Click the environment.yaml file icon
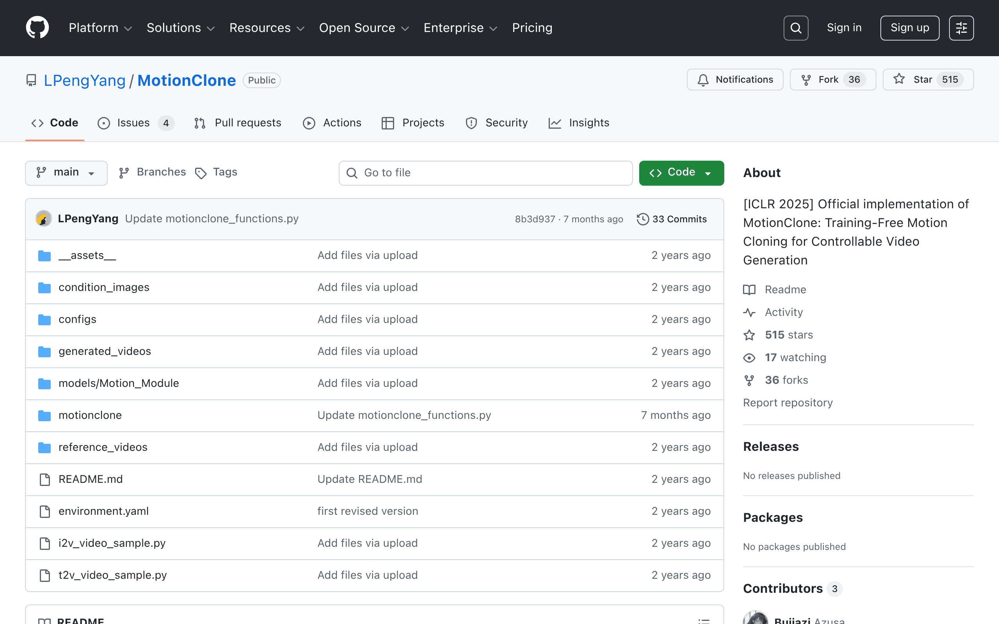999x624 pixels. [44, 511]
